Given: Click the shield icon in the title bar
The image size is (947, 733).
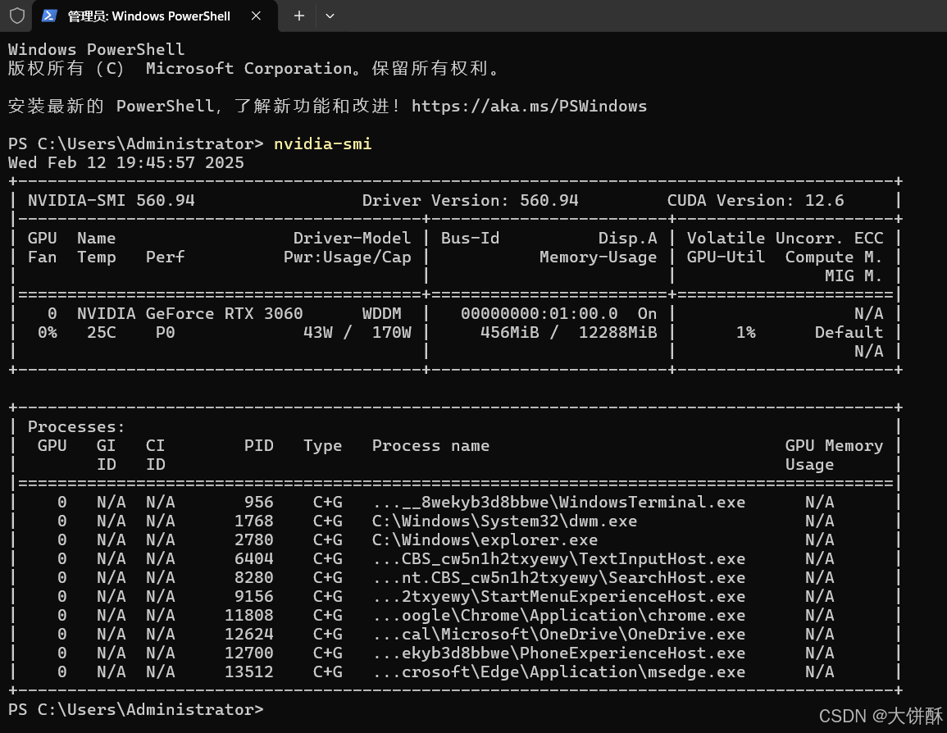Looking at the screenshot, I should [x=17, y=16].
